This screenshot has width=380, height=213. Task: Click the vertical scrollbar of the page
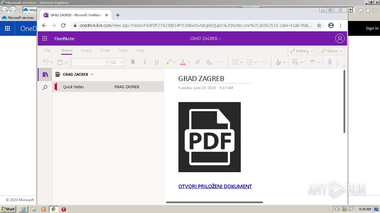[x=344, y=101]
